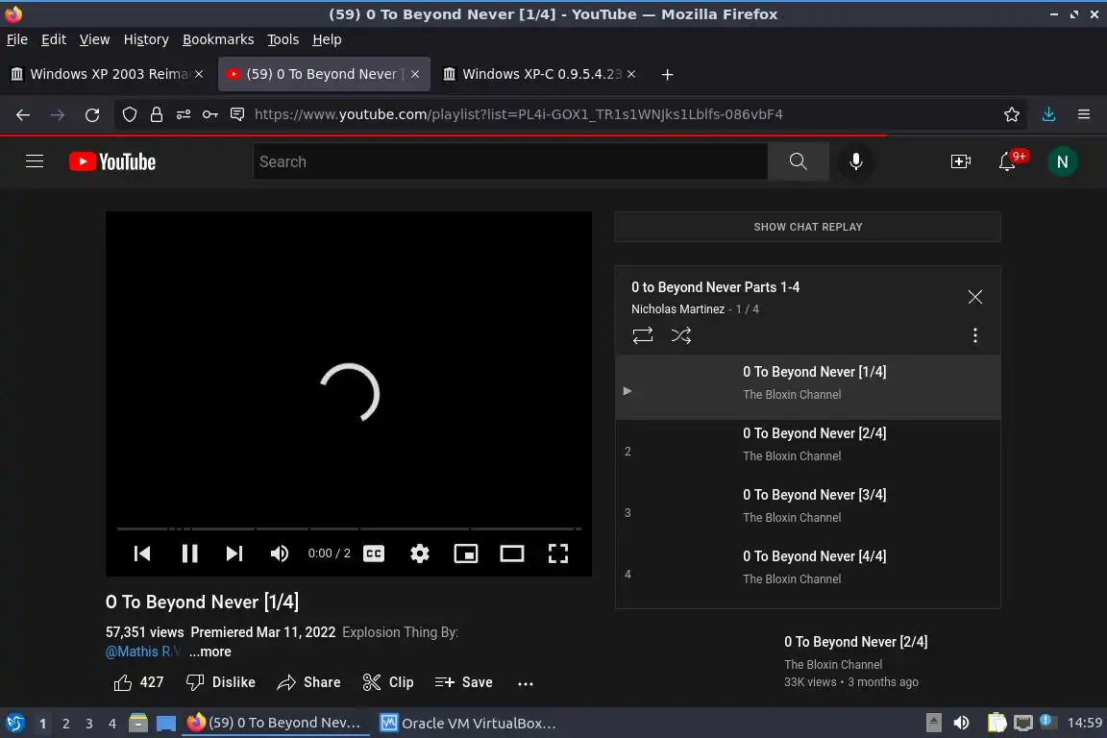Close the 0 To Beyond Never tab

pos(415,74)
